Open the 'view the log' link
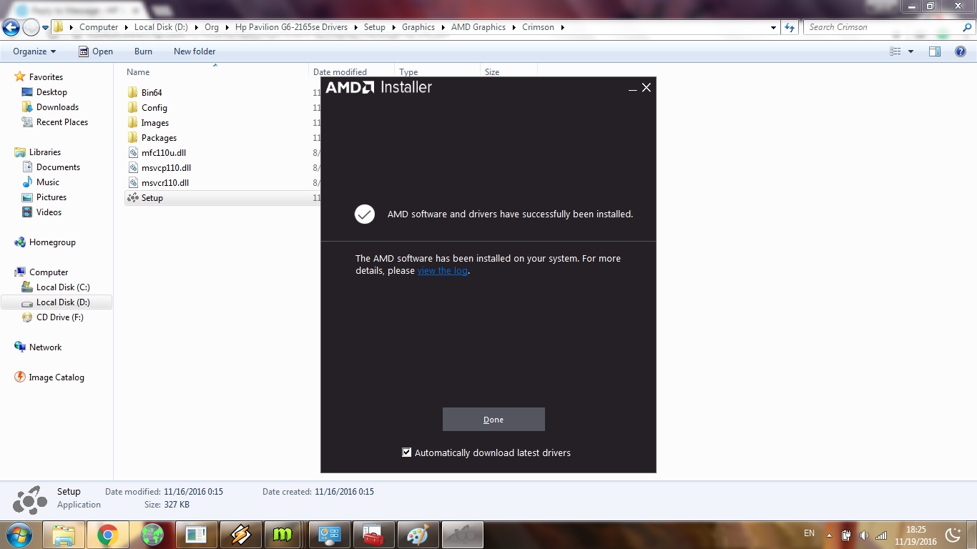 [443, 271]
